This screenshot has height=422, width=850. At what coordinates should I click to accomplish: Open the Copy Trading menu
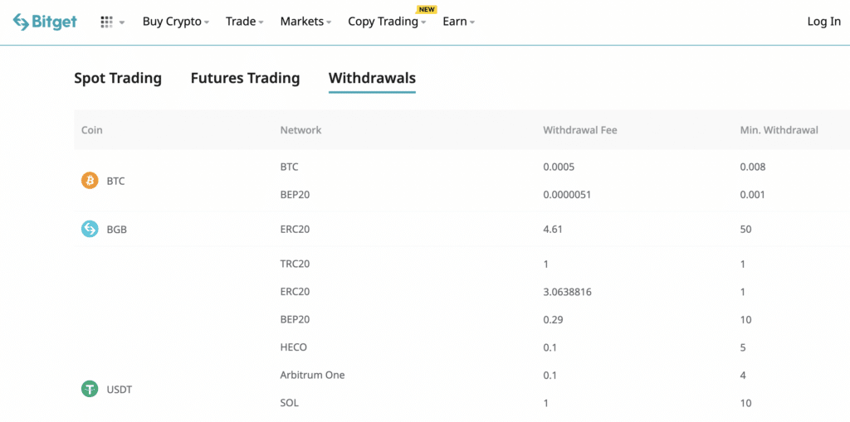coord(385,22)
